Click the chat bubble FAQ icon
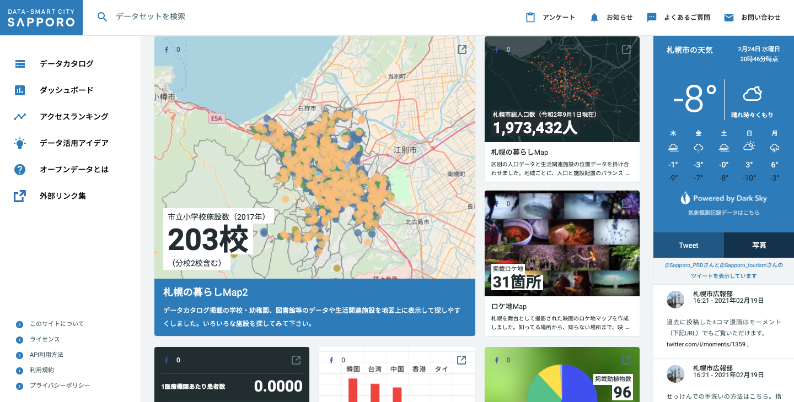 [652, 18]
